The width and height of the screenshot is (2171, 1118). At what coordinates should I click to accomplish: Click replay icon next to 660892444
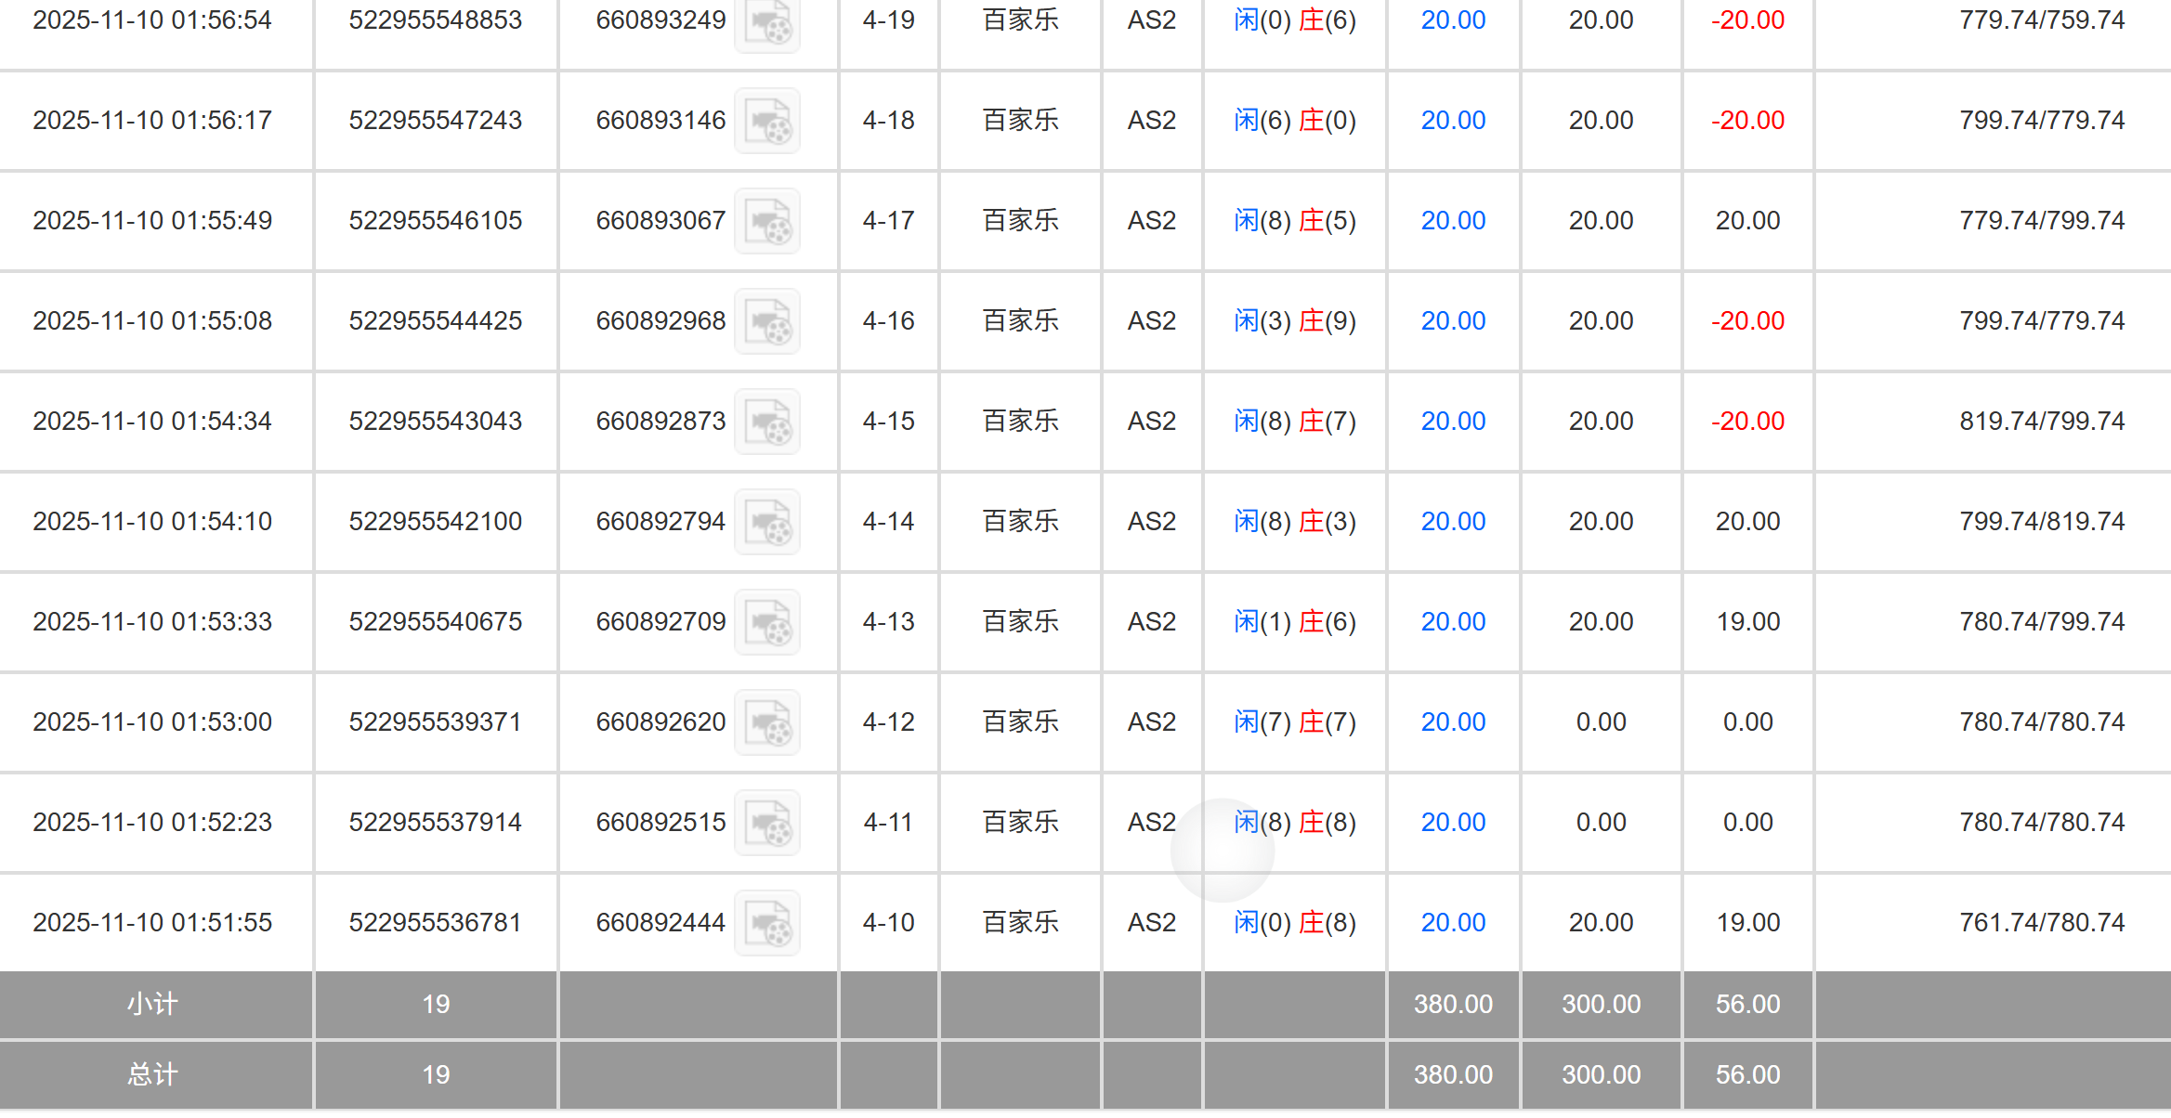coord(767,923)
